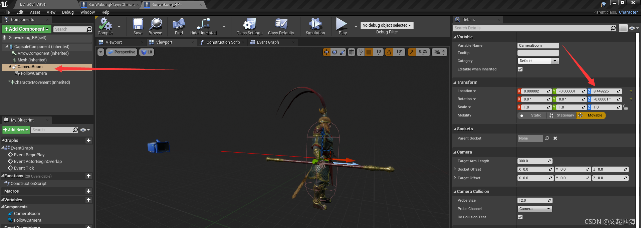Set Mobility to Movable

click(x=591, y=116)
